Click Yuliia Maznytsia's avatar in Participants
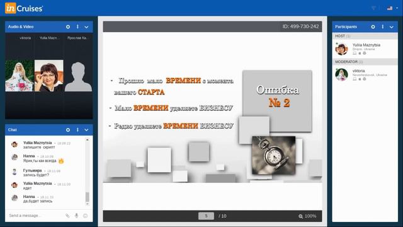This screenshot has width=403, height=227. 341,49
